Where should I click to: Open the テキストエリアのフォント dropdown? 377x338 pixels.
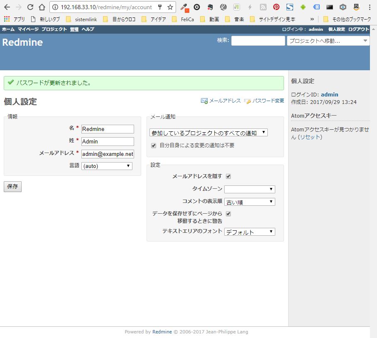point(250,232)
